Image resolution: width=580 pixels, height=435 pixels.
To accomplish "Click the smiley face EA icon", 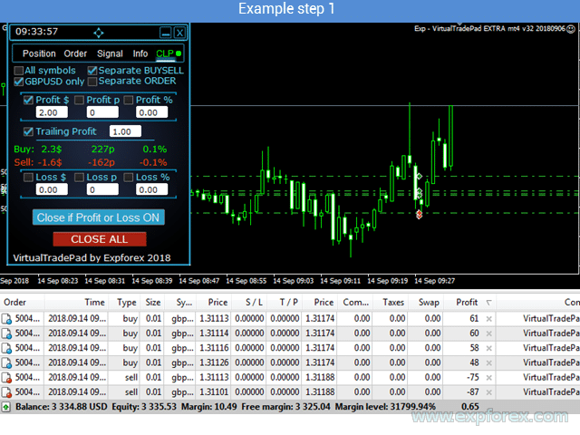I will click(x=571, y=28).
